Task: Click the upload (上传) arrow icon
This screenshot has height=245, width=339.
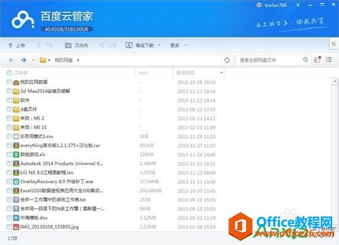Action: (10, 45)
